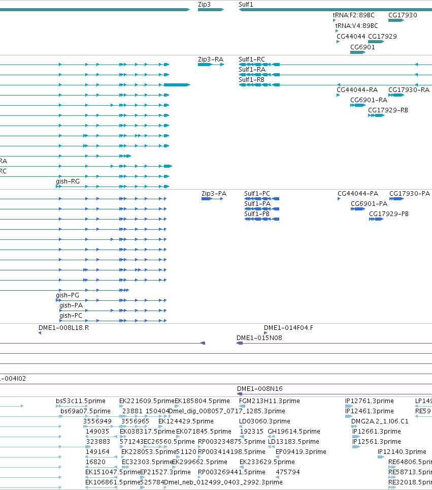Select the CG17929-PB protein feature
Viewport: 432px width, 490px height.
[376, 219]
